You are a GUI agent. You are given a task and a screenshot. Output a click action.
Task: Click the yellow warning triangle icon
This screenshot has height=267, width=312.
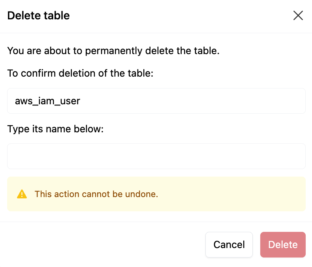(x=22, y=194)
